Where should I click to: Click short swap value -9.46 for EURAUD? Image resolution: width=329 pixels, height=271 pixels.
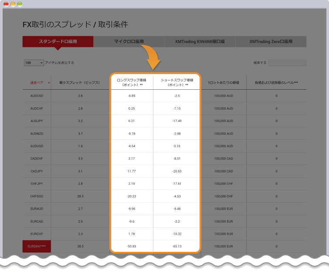pyautogui.click(x=177, y=209)
